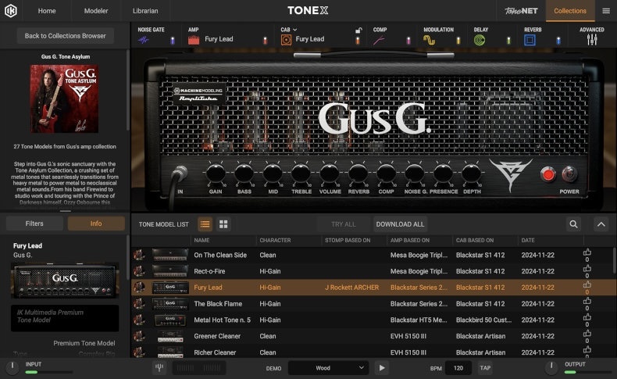Switch tone model list to list view
Screen dimensions: 617x379
tap(205, 224)
